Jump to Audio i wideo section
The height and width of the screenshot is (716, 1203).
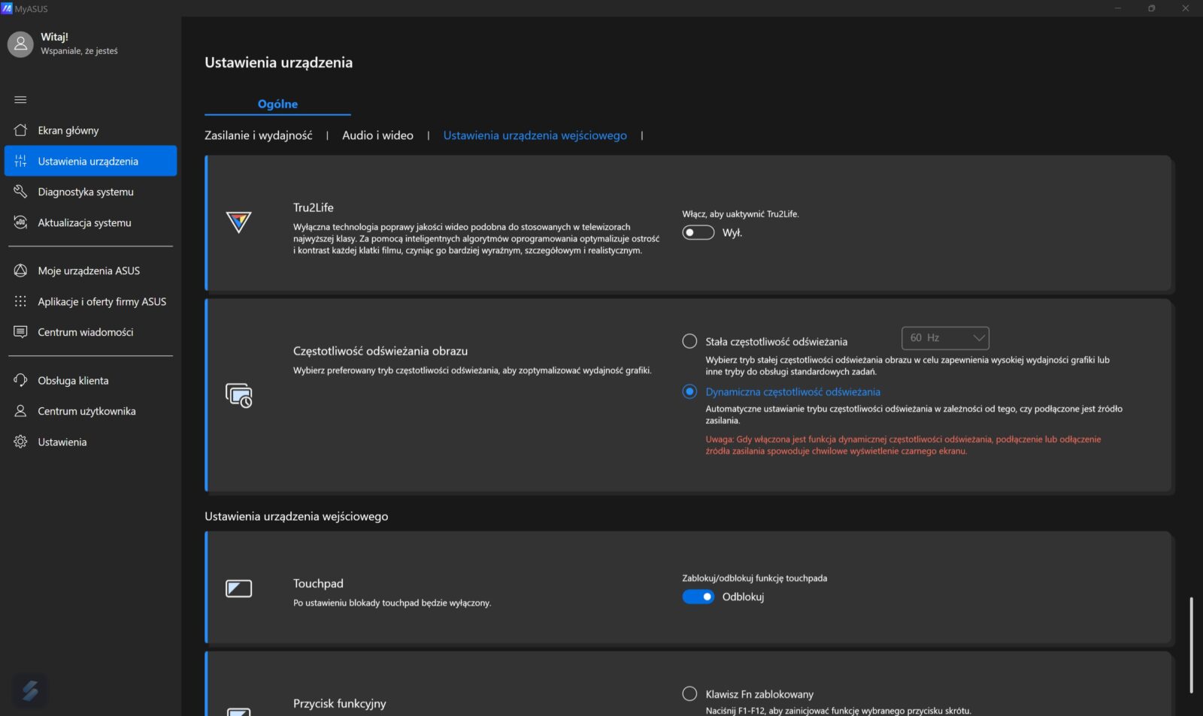[377, 135]
